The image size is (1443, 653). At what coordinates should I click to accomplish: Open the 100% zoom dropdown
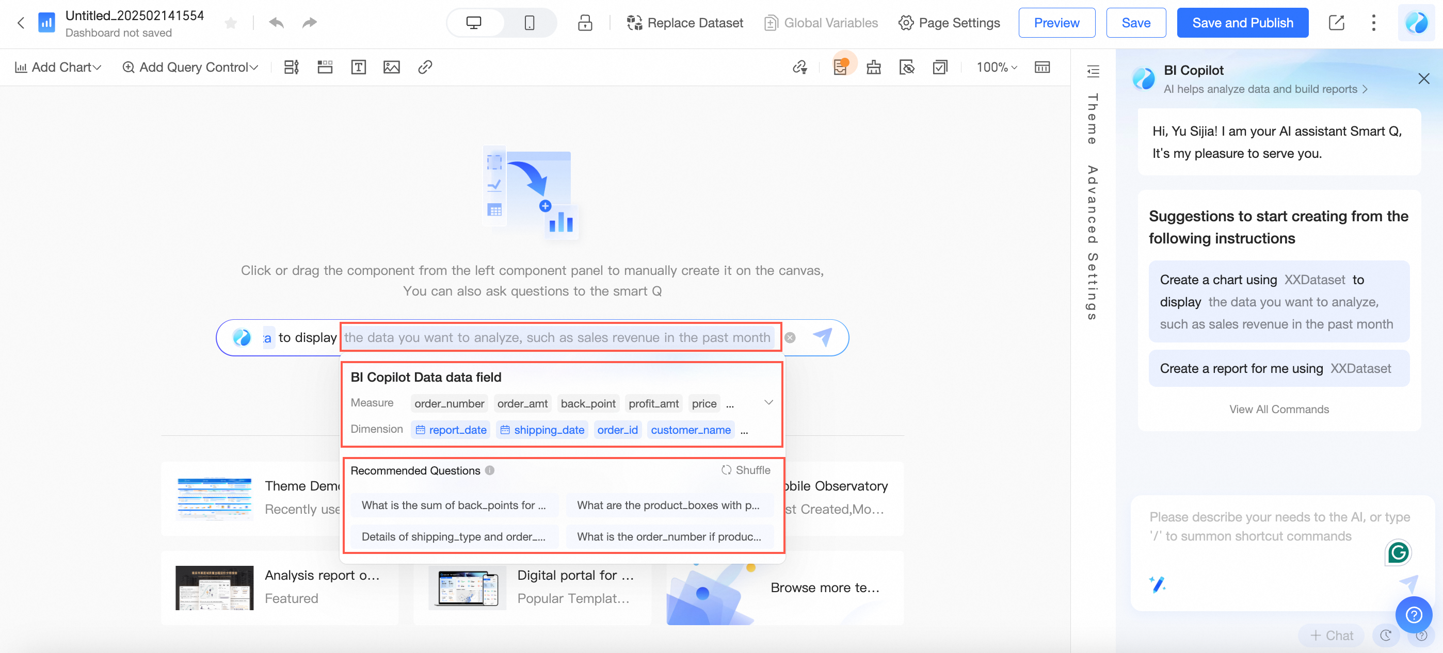tap(997, 67)
